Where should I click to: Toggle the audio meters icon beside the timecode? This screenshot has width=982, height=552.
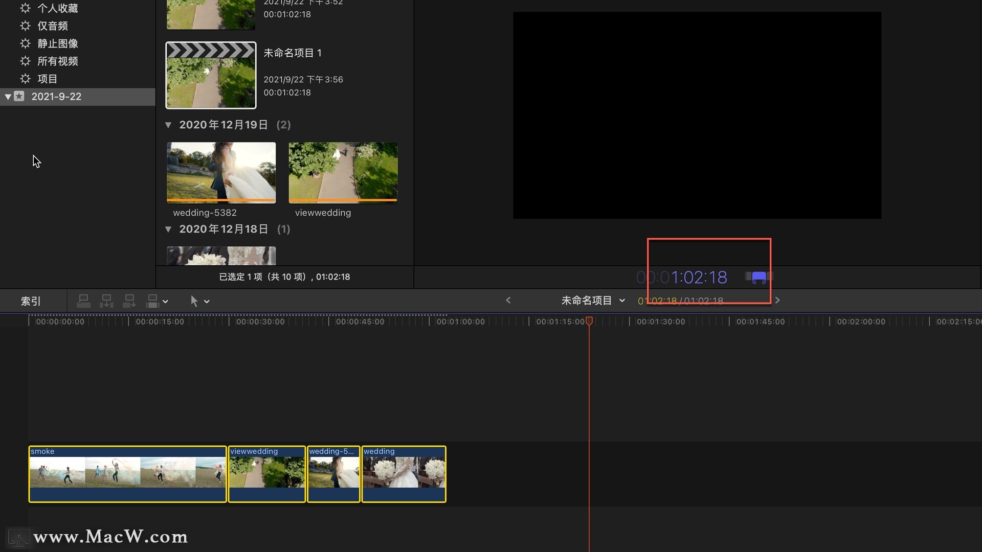click(759, 277)
